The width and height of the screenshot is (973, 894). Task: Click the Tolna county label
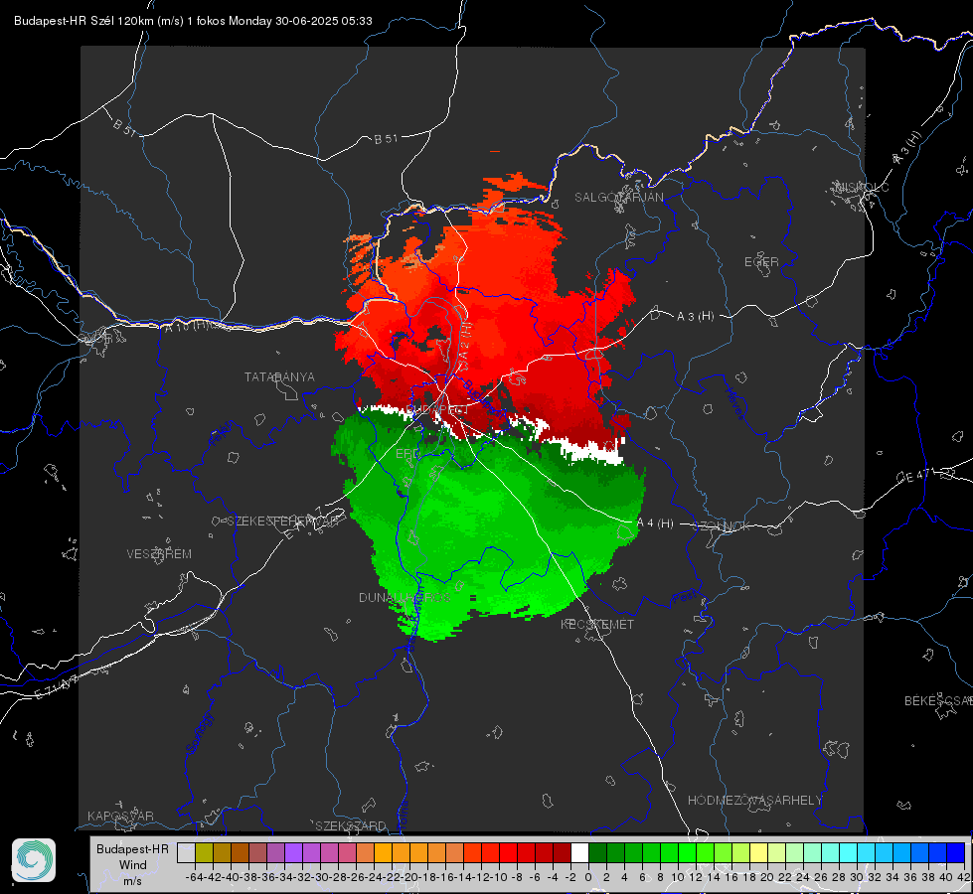point(403,814)
